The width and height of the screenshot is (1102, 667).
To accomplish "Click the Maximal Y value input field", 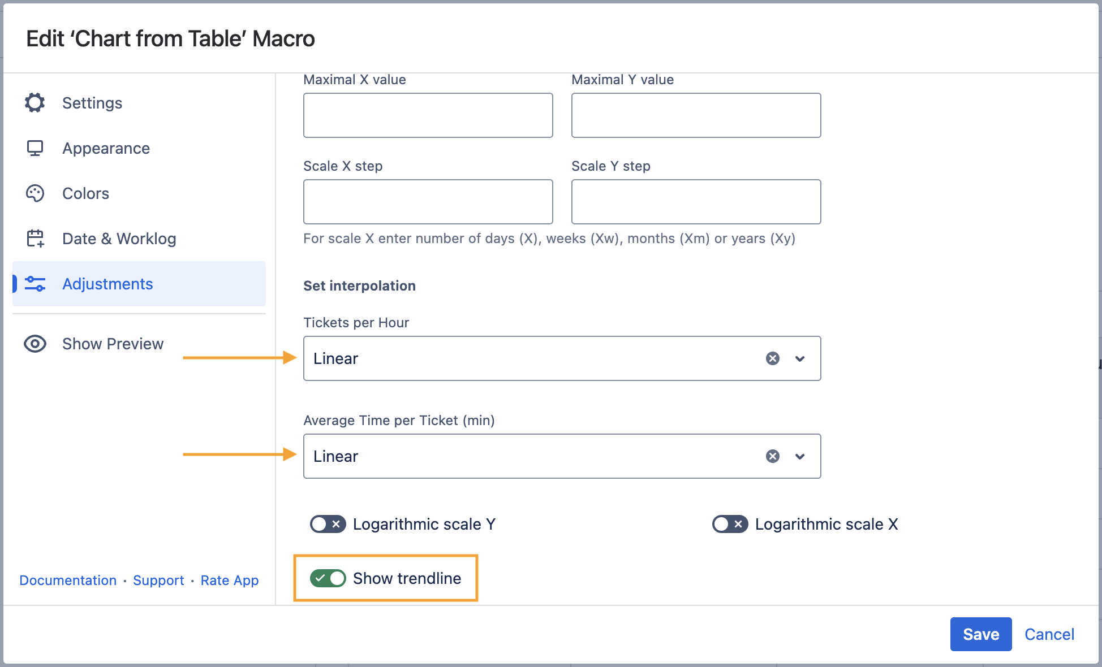I will [x=696, y=115].
